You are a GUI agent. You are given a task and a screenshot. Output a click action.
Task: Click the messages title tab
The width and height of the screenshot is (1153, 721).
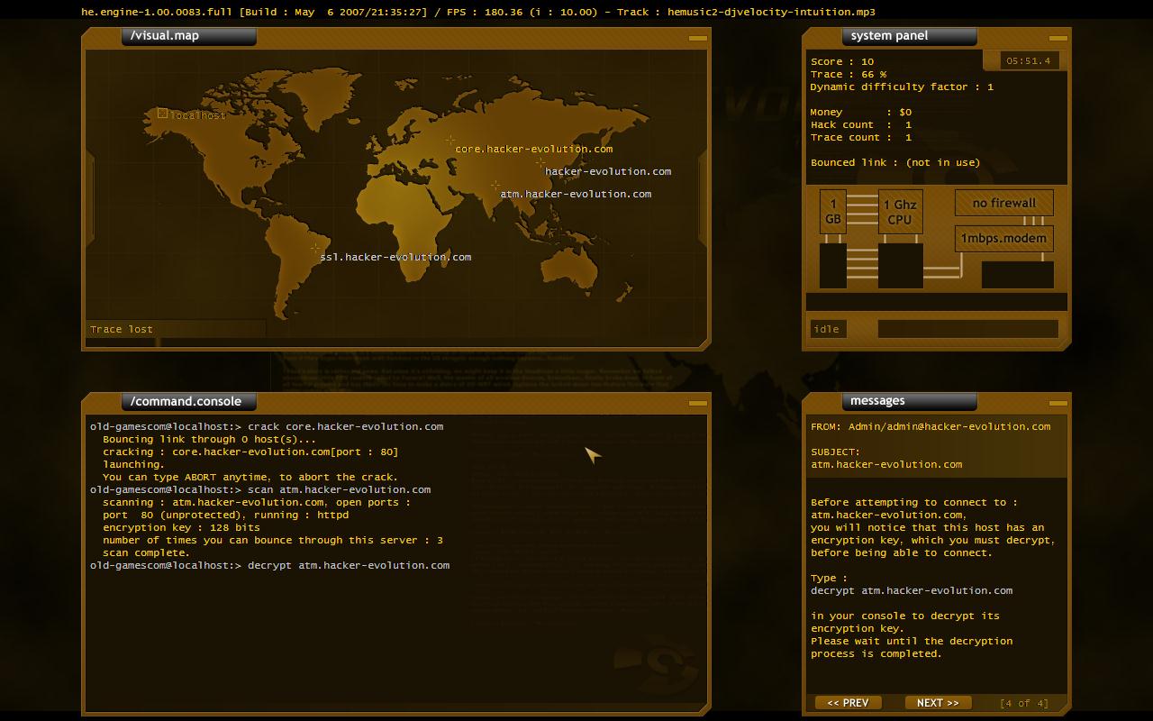pyautogui.click(x=910, y=401)
